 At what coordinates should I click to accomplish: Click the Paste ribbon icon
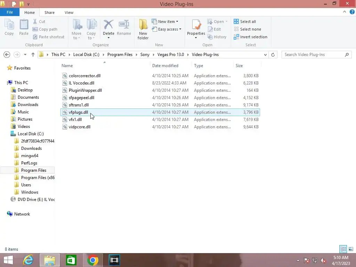[x=24, y=27]
